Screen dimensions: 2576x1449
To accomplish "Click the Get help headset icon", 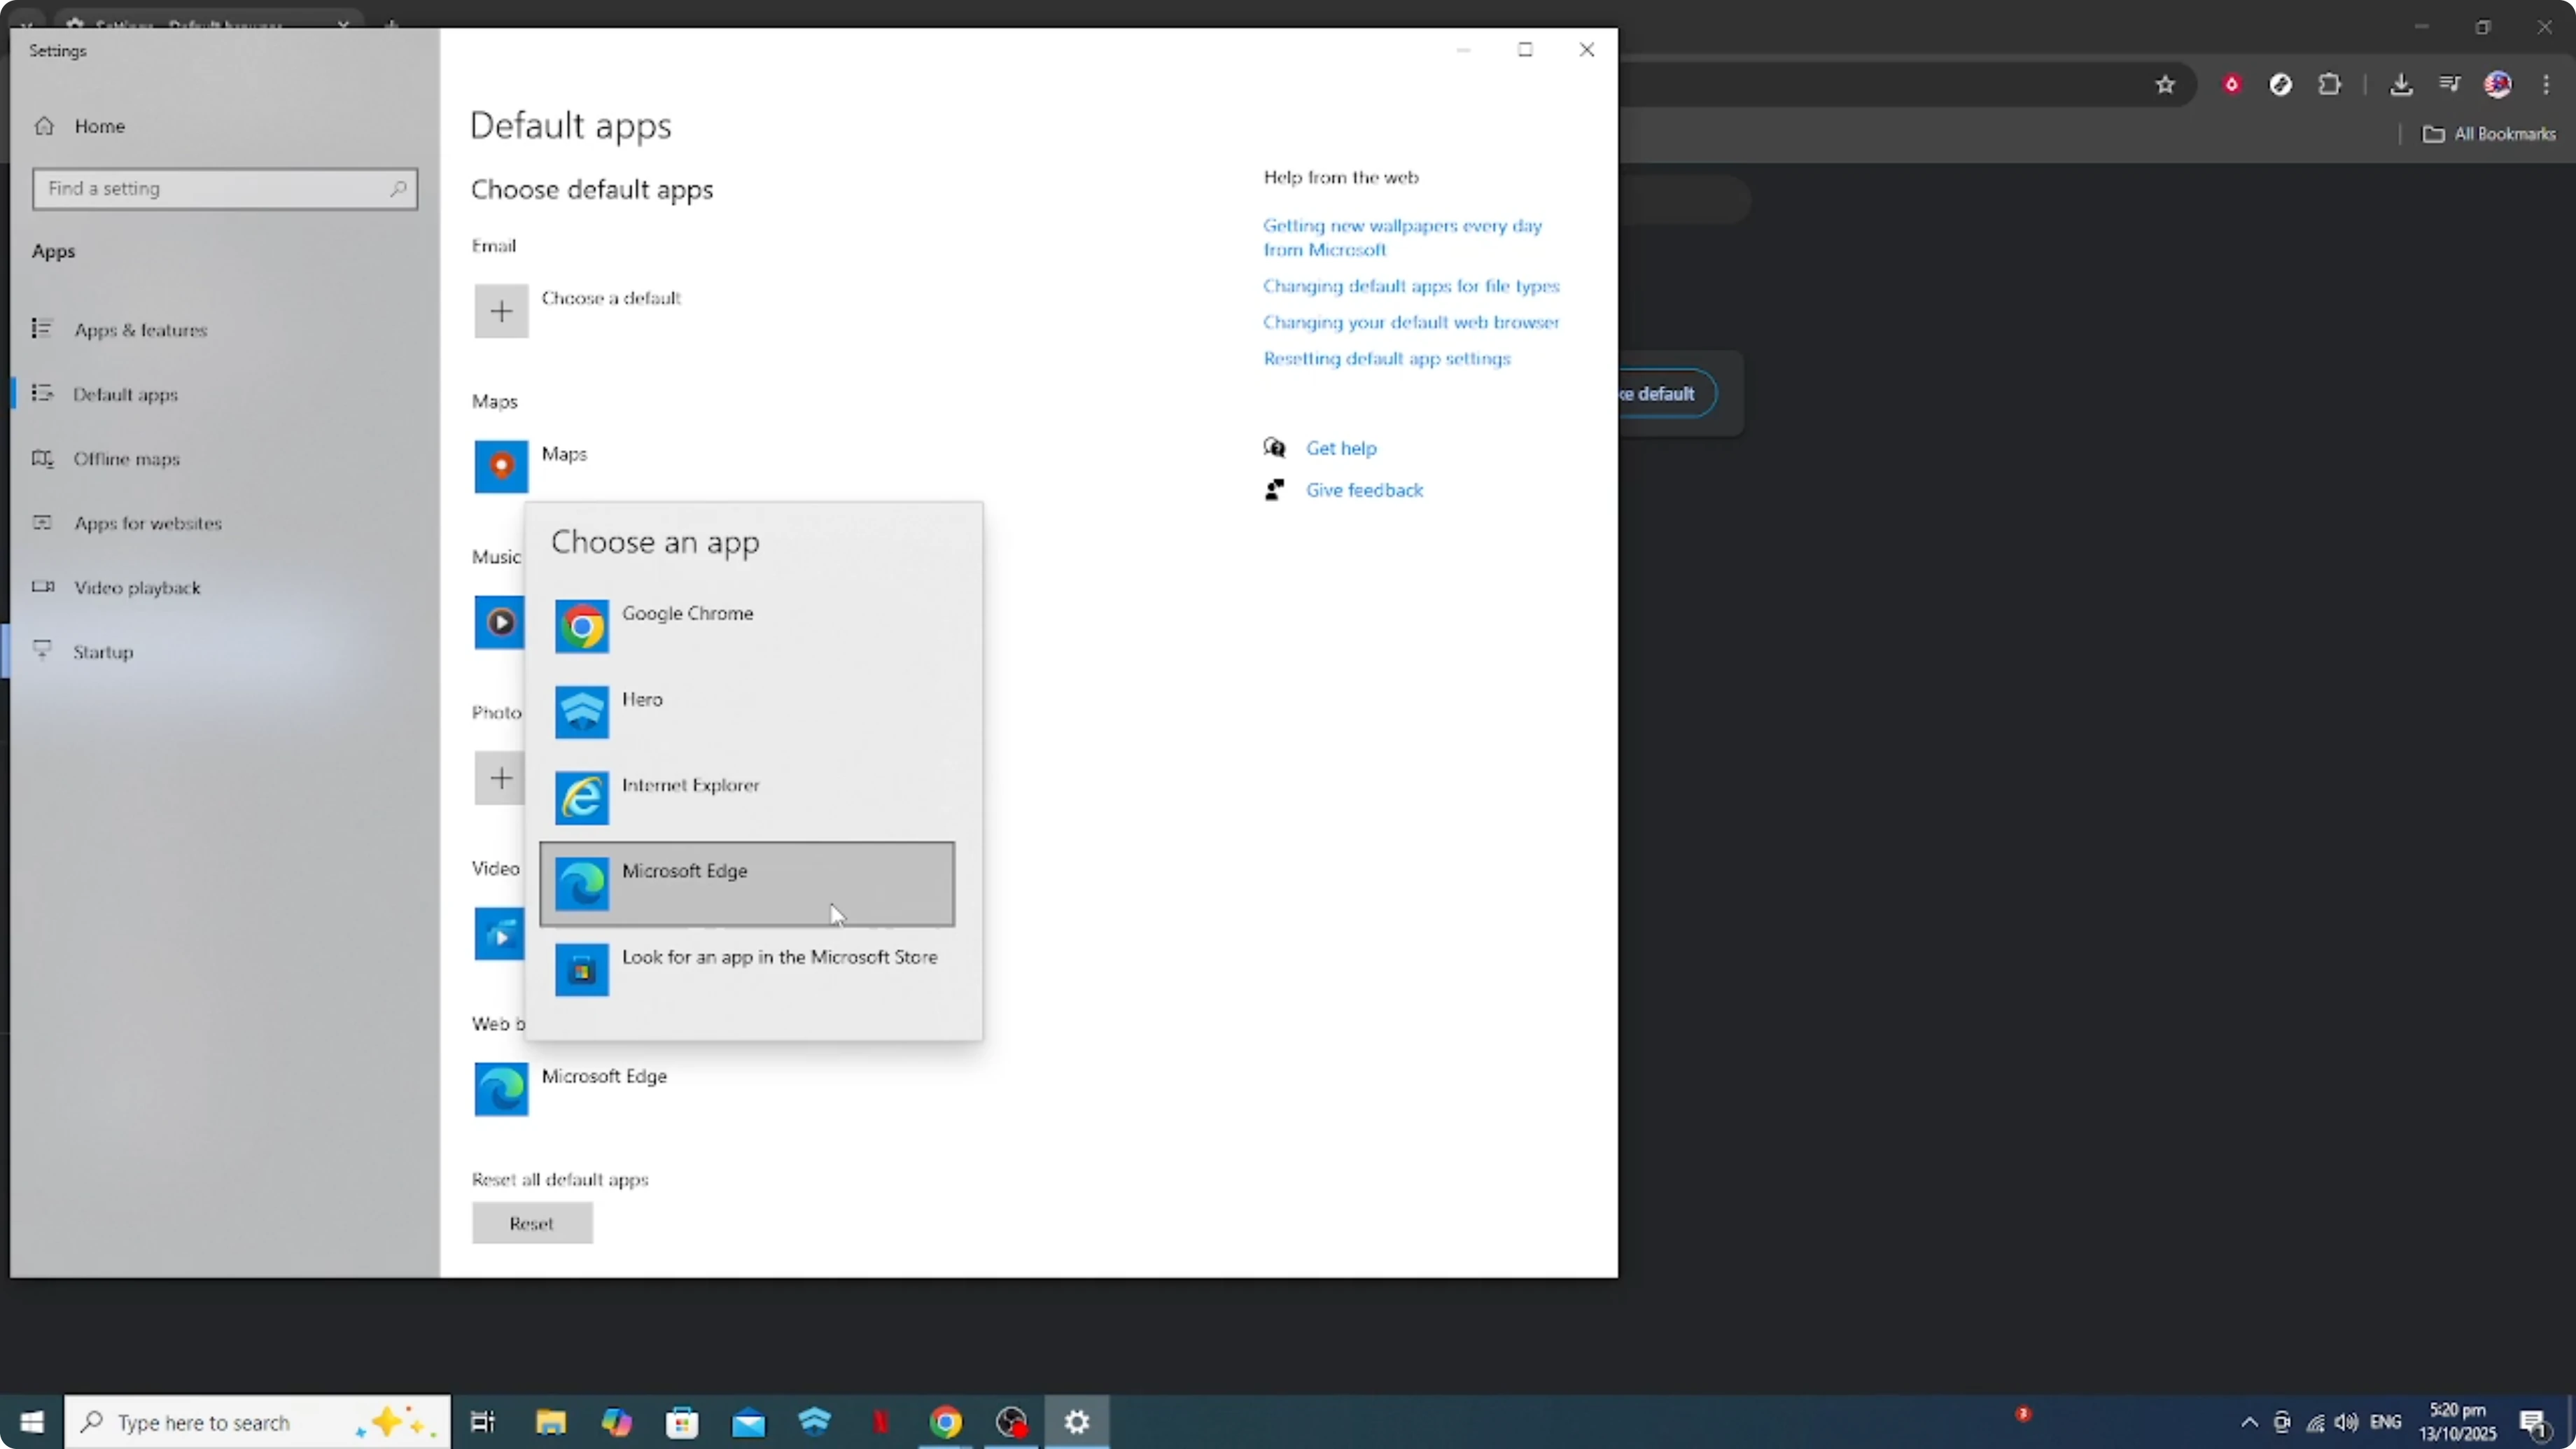I will pos(1275,448).
